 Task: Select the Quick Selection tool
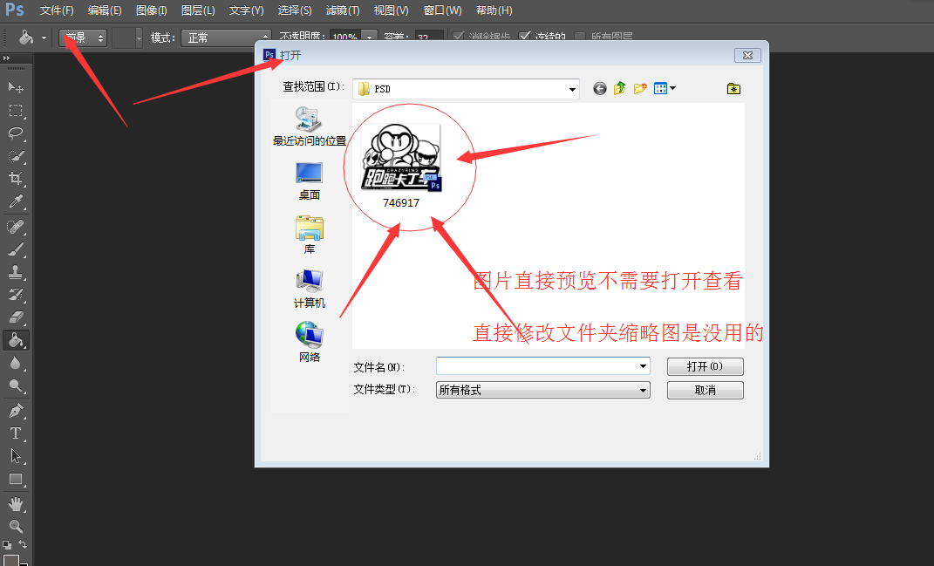tap(16, 156)
